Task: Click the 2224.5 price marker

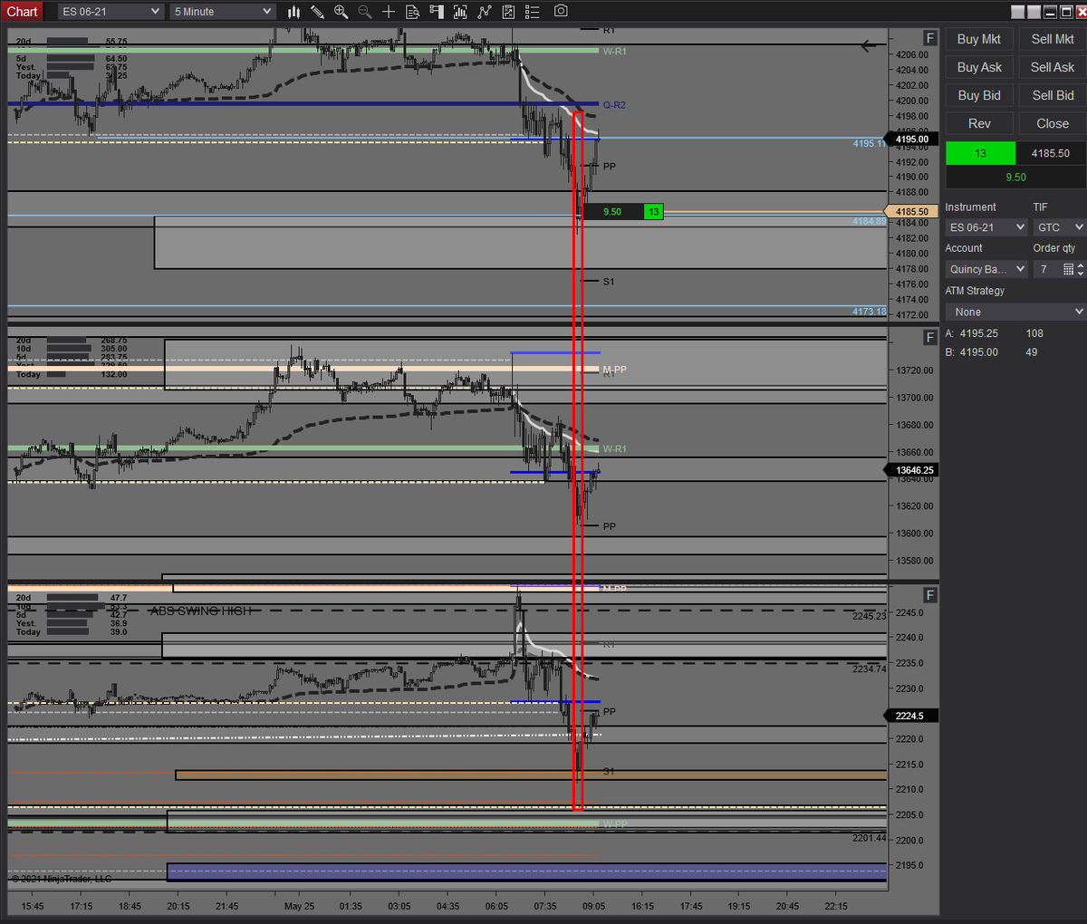Action: [x=911, y=716]
